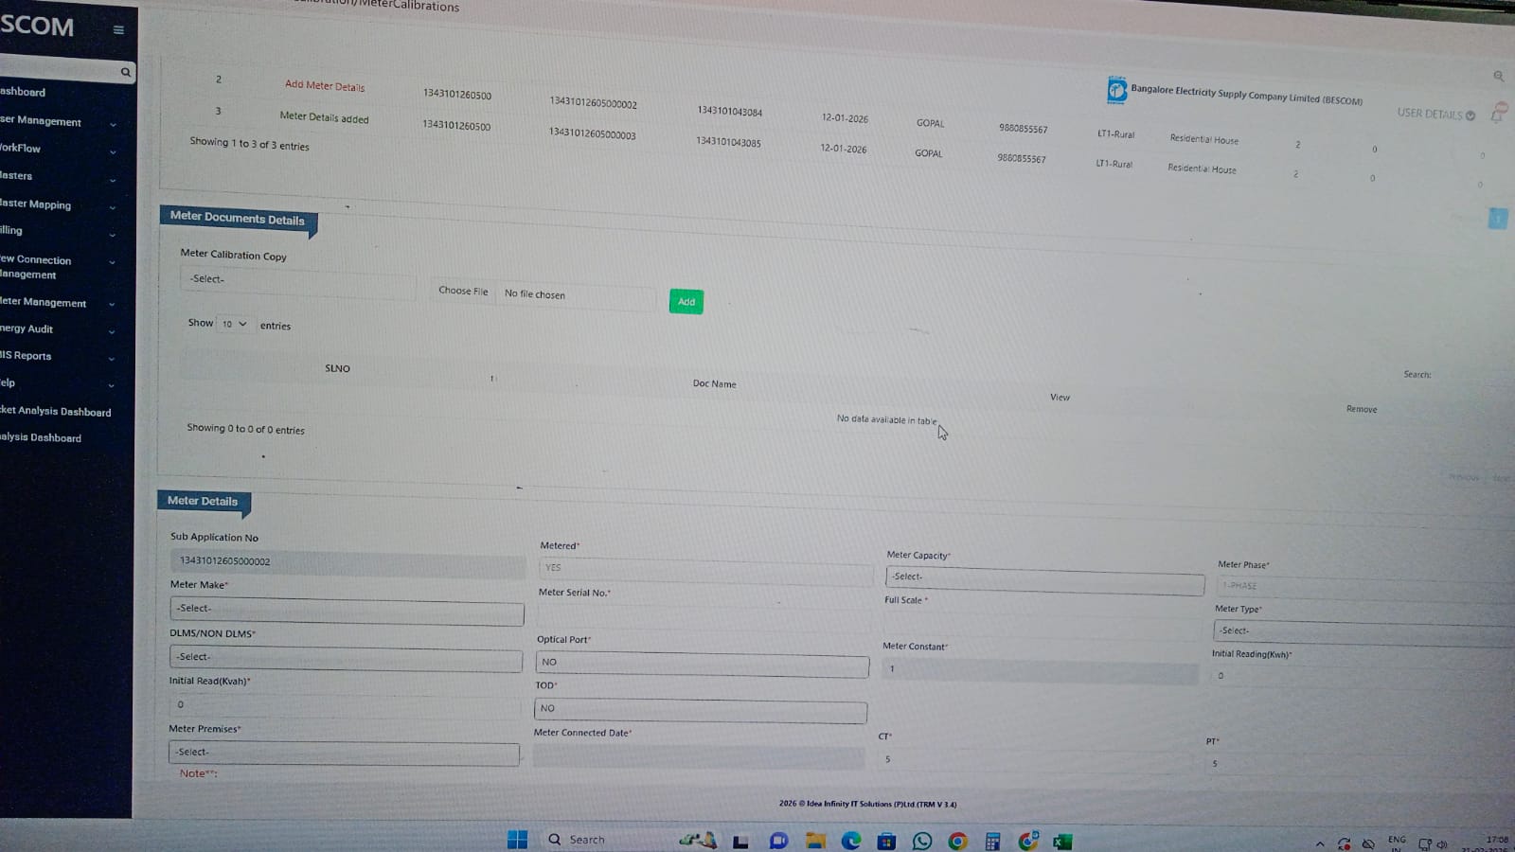Open the TOD dropdown

point(701,710)
